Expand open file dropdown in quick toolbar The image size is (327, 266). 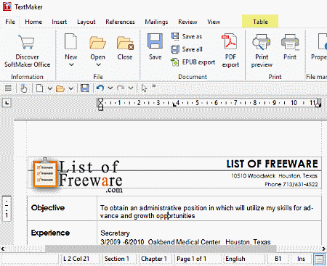[70, 88]
